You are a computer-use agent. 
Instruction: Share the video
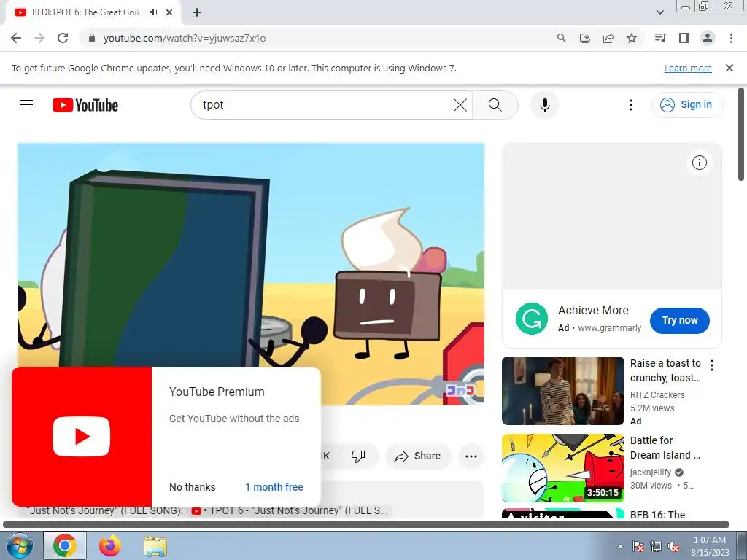pyautogui.click(x=417, y=456)
